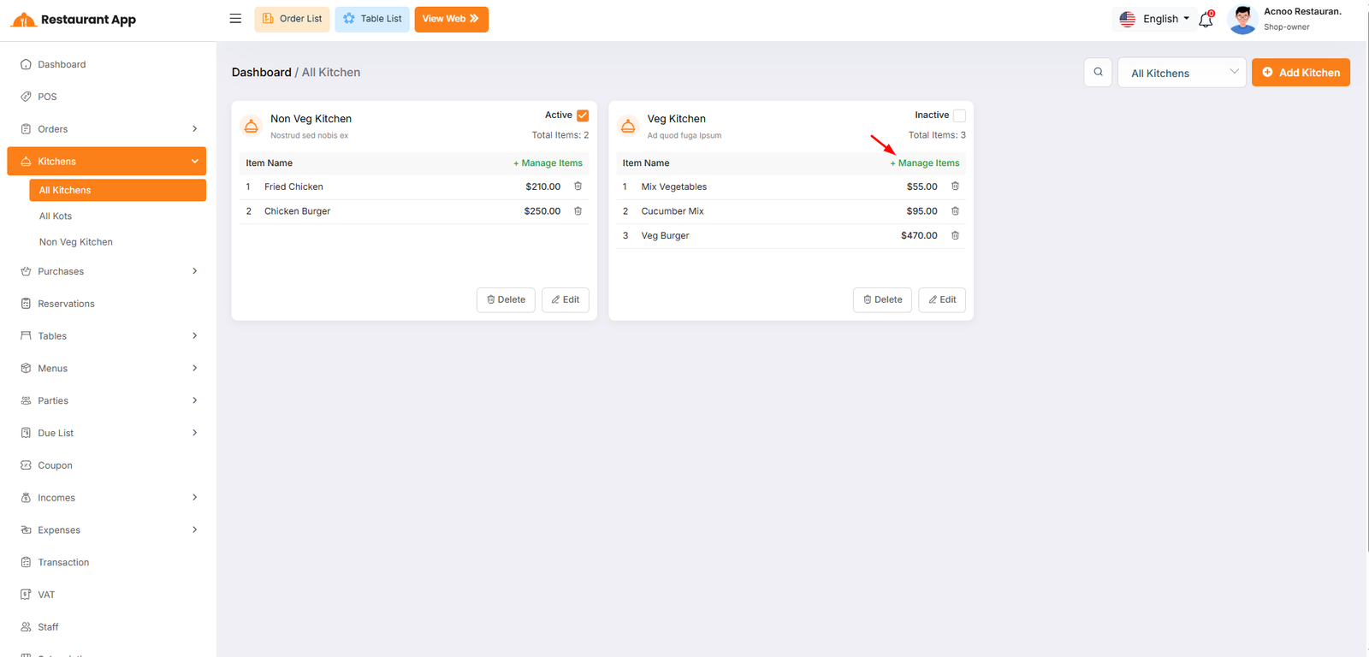The width and height of the screenshot is (1369, 657).
Task: Click the user profile avatar
Action: click(1242, 19)
